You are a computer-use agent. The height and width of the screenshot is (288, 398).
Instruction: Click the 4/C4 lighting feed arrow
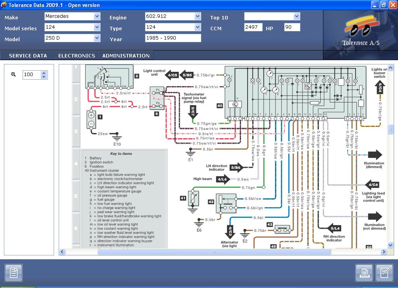372,185
